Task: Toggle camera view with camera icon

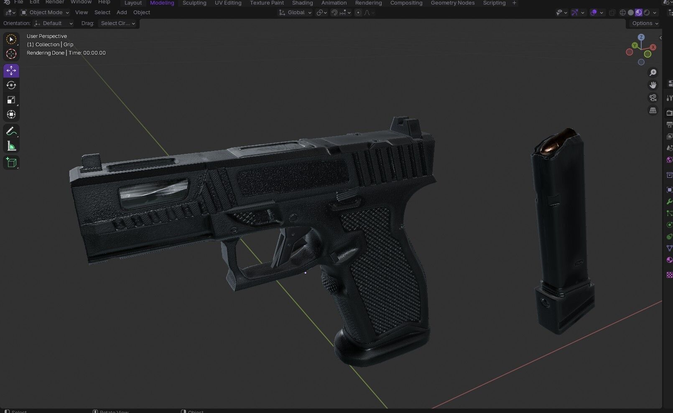Action: [653, 98]
